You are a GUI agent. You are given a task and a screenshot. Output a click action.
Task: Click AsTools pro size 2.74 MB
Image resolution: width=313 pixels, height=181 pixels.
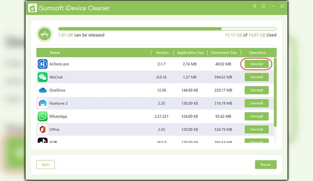point(190,64)
